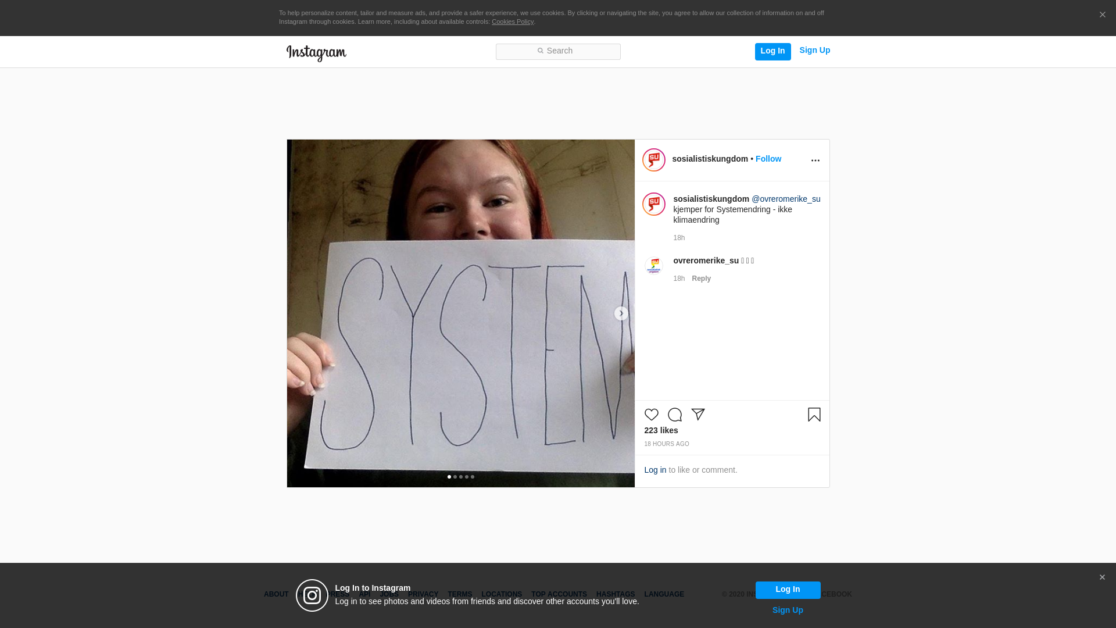The height and width of the screenshot is (628, 1116).
Task: Open the sosialistiskungdom profile avatar in post header
Action: tap(654, 160)
